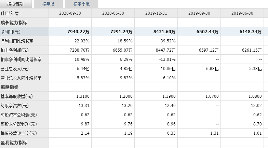Select the 2020-06-30 column header
The image size is (268, 148).
coord(113,13)
